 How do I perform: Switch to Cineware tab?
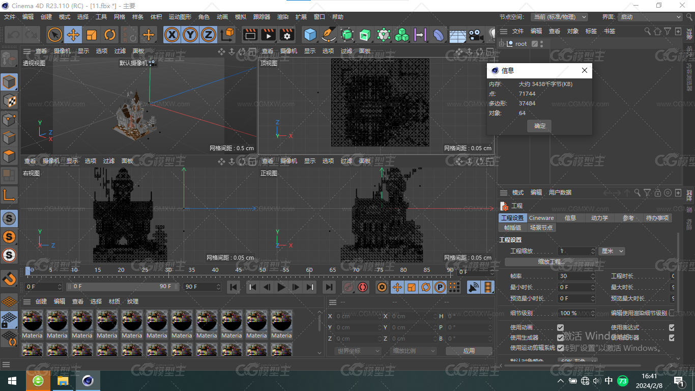pos(541,218)
